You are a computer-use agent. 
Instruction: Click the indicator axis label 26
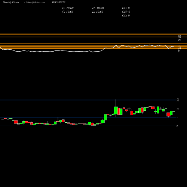[179, 40]
